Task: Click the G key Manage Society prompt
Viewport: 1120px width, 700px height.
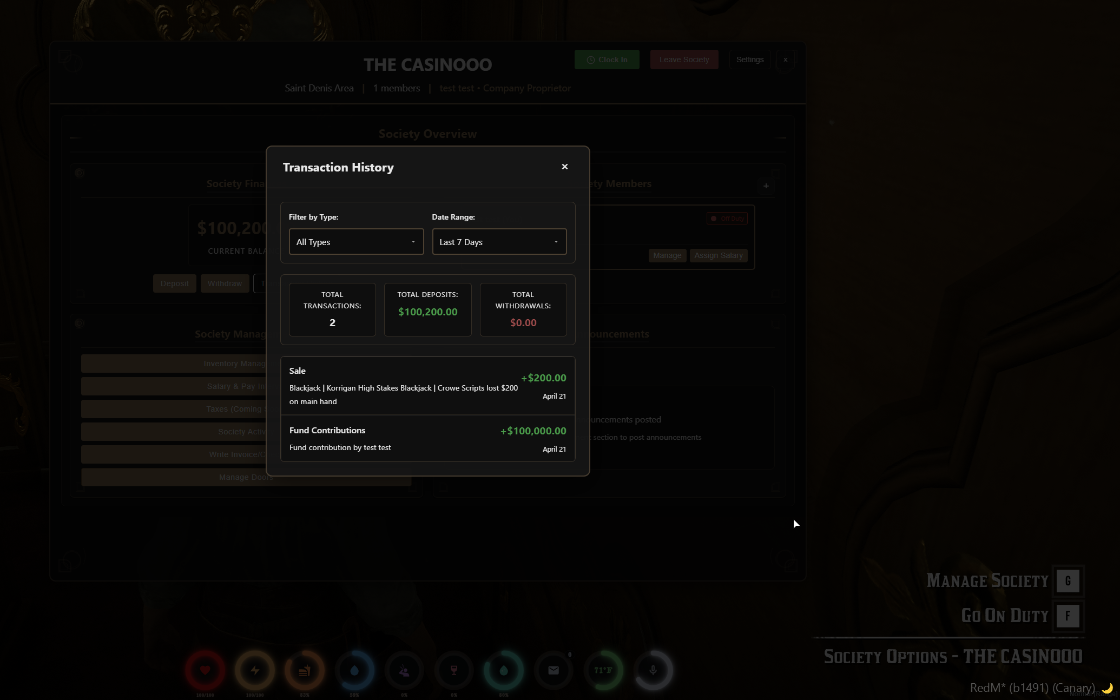Action: click(x=1068, y=581)
